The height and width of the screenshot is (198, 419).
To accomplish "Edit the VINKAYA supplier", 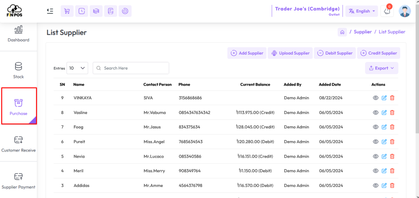I will (384, 98).
